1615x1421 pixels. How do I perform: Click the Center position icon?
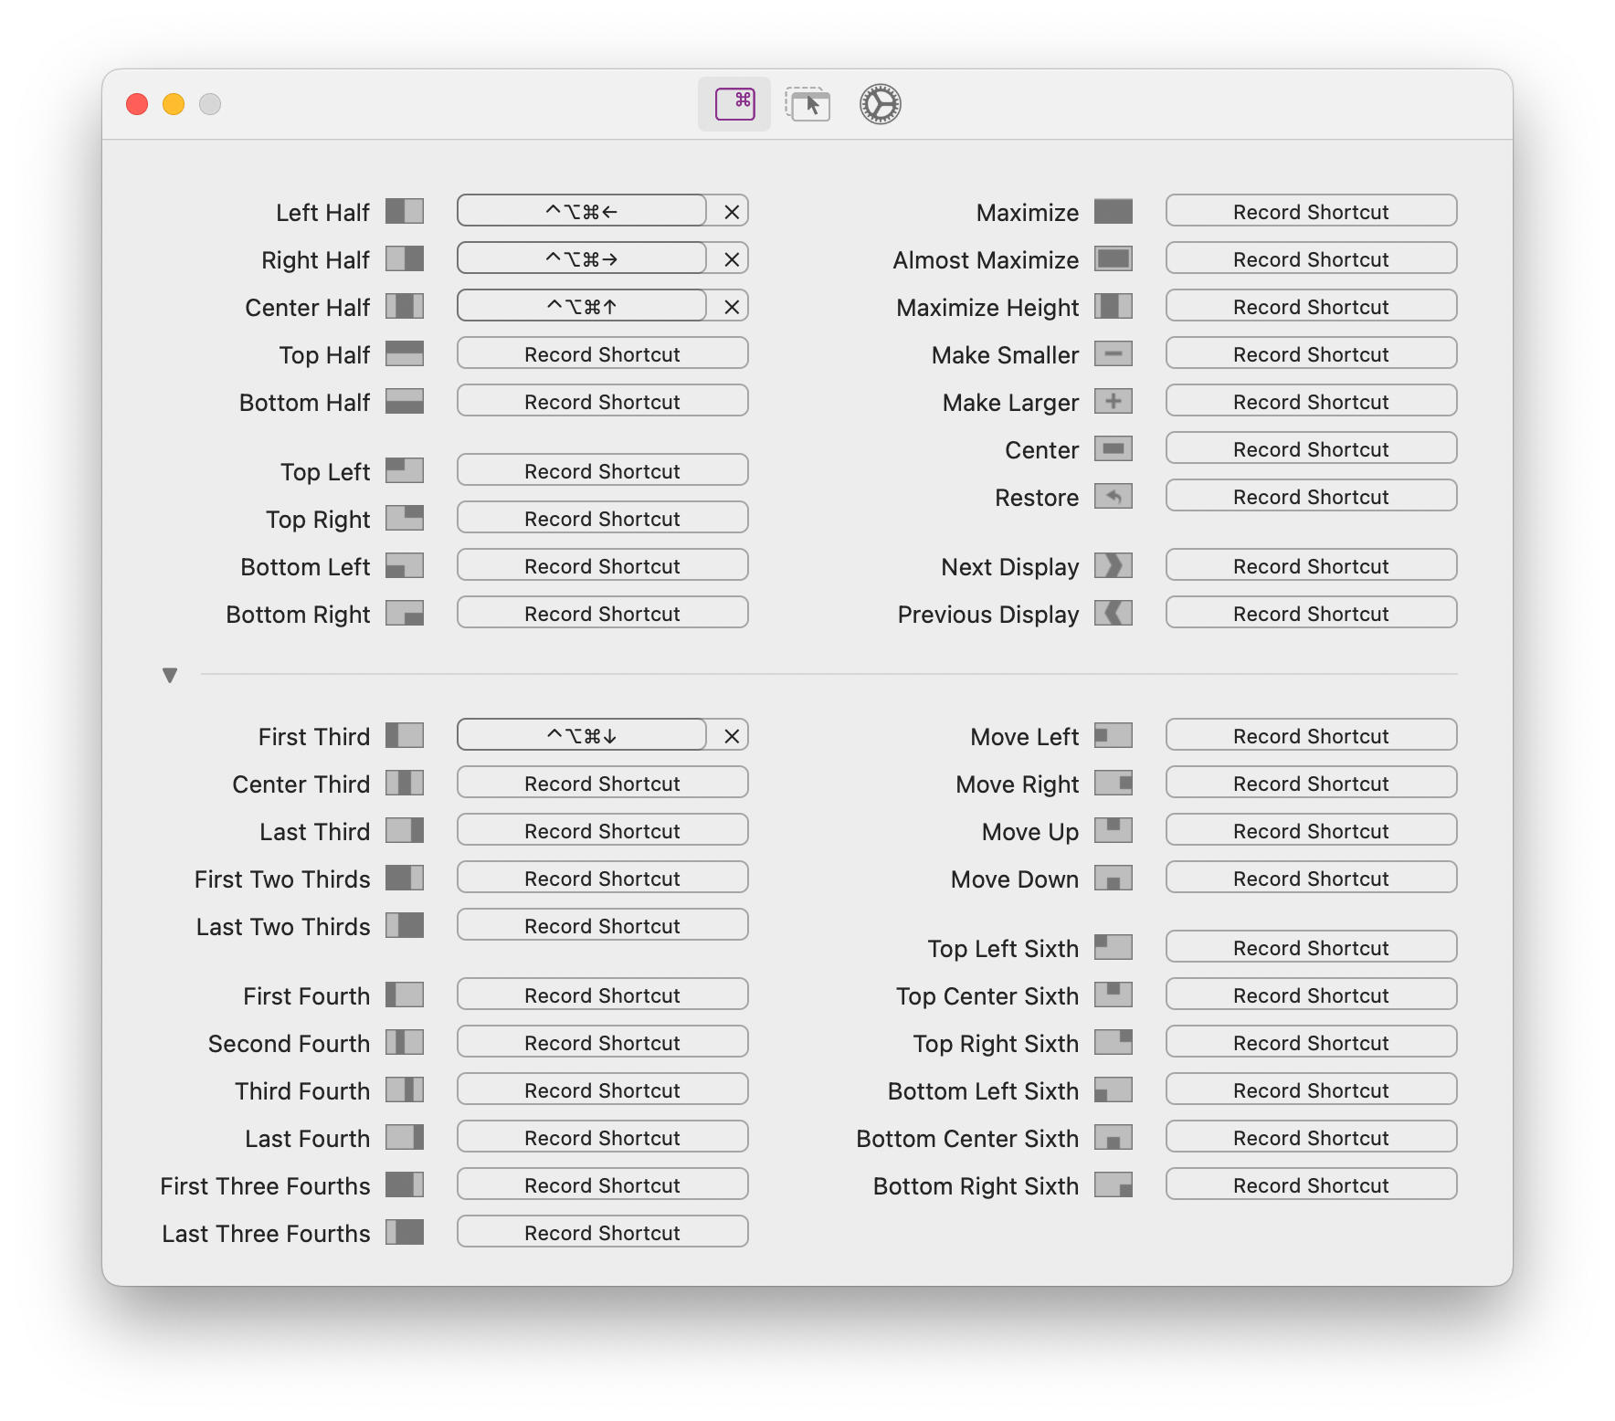[1114, 448]
